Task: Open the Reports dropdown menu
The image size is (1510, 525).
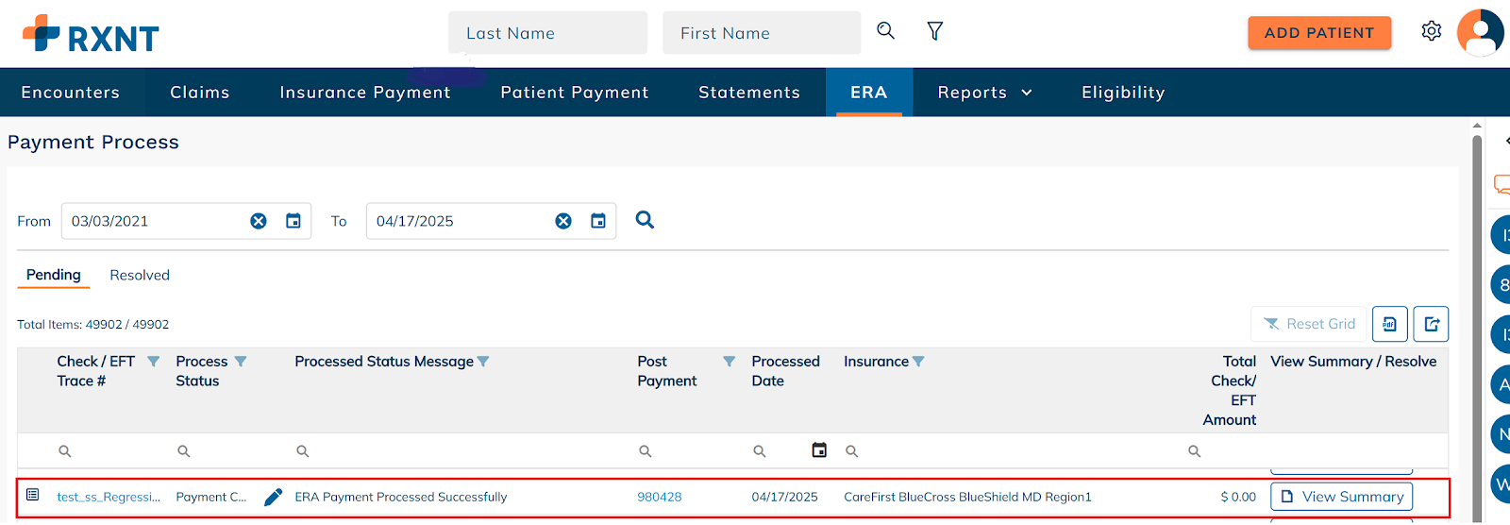Action: (984, 93)
